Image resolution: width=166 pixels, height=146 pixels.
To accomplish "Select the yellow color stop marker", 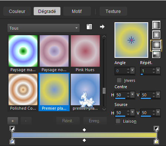I will click(x=156, y=141).
